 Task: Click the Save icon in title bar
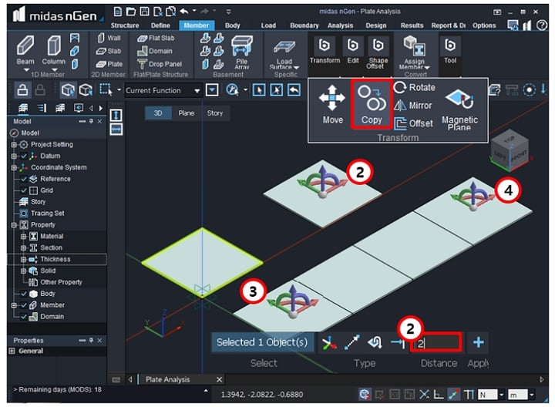144,12
